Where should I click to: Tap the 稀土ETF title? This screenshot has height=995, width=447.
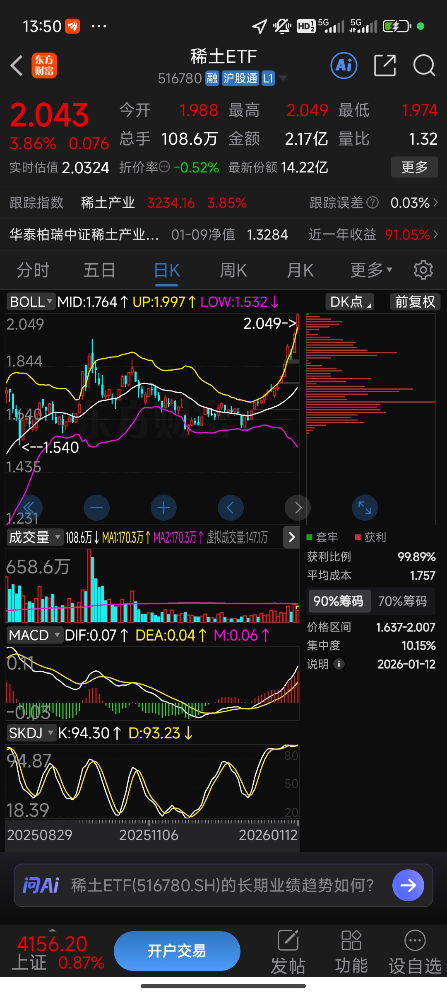223,57
